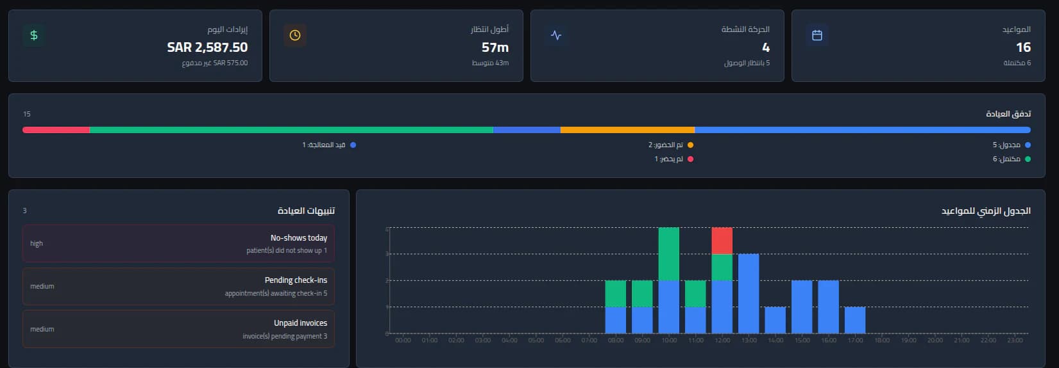
Task: Open the Unpaid invoices alert
Action: [x=178, y=329]
